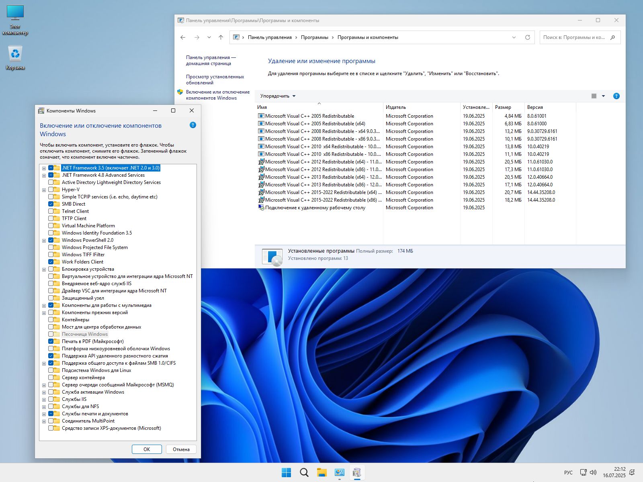
Task: Click Отмена button
Action: [181, 449]
